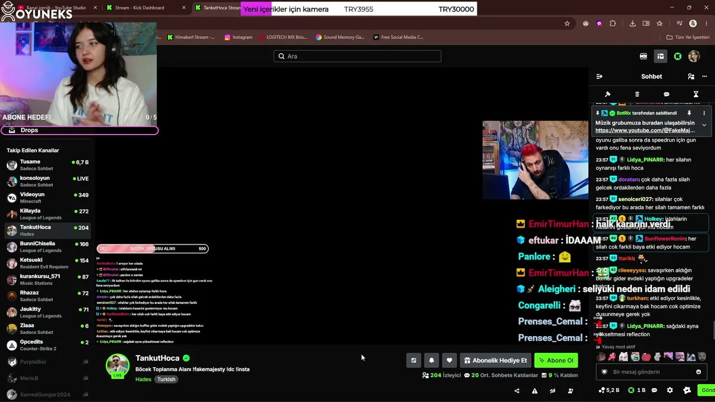Open the LOGITECH MX Brio bookmark
Viewport: 715px width, 402px height.
283,37
